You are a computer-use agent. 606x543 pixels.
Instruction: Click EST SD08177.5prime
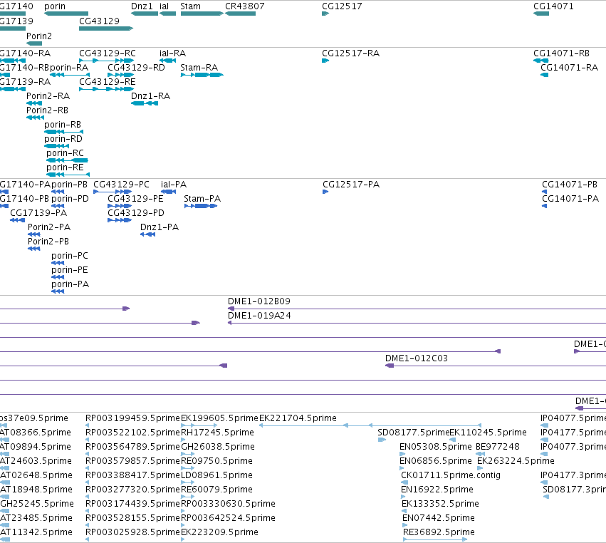[382, 440]
